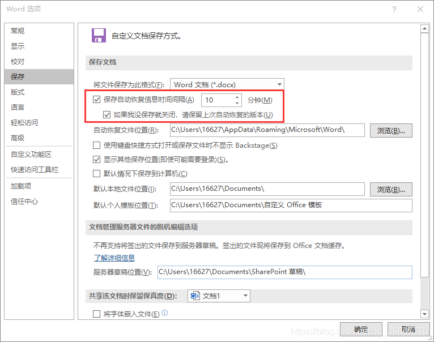
Task: Open the 了解详细信息 link
Action: [114, 258]
